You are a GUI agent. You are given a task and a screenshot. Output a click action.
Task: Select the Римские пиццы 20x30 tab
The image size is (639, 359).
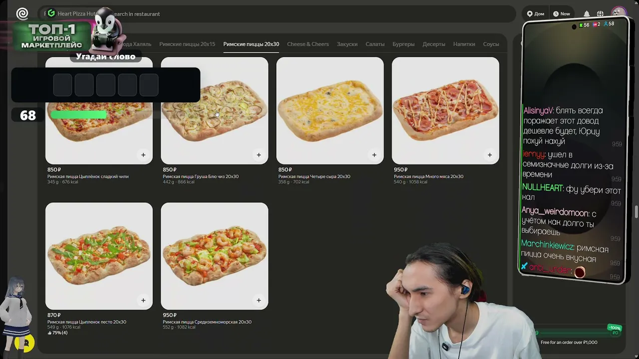251,44
